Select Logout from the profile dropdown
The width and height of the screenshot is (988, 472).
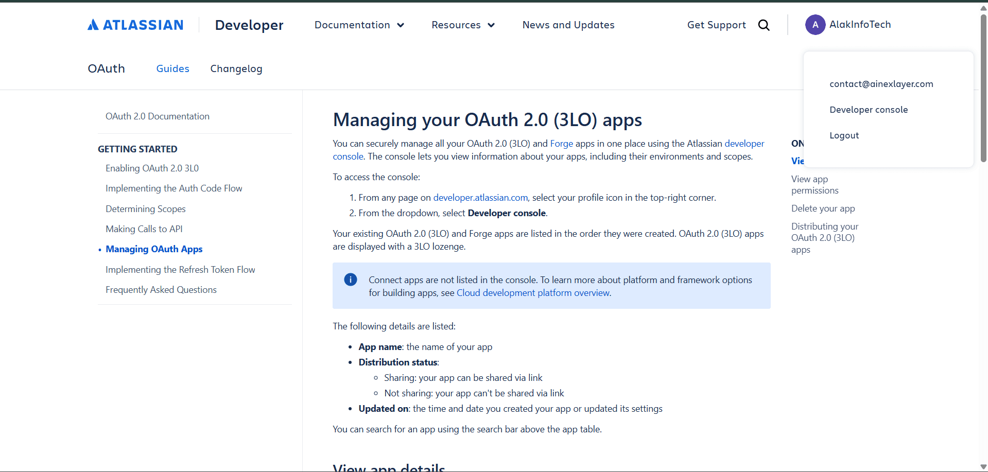tap(844, 135)
